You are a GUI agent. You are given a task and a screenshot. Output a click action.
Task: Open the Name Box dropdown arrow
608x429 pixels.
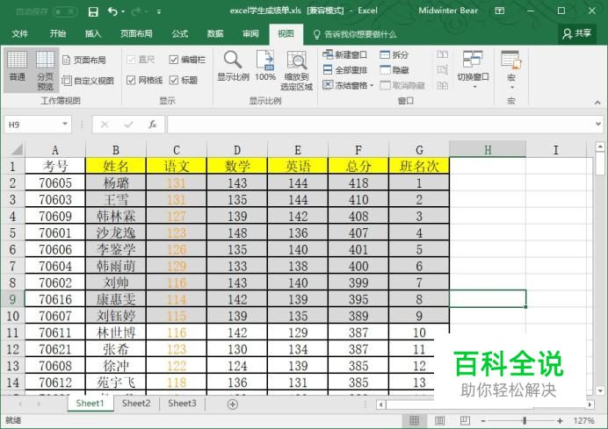pos(65,124)
